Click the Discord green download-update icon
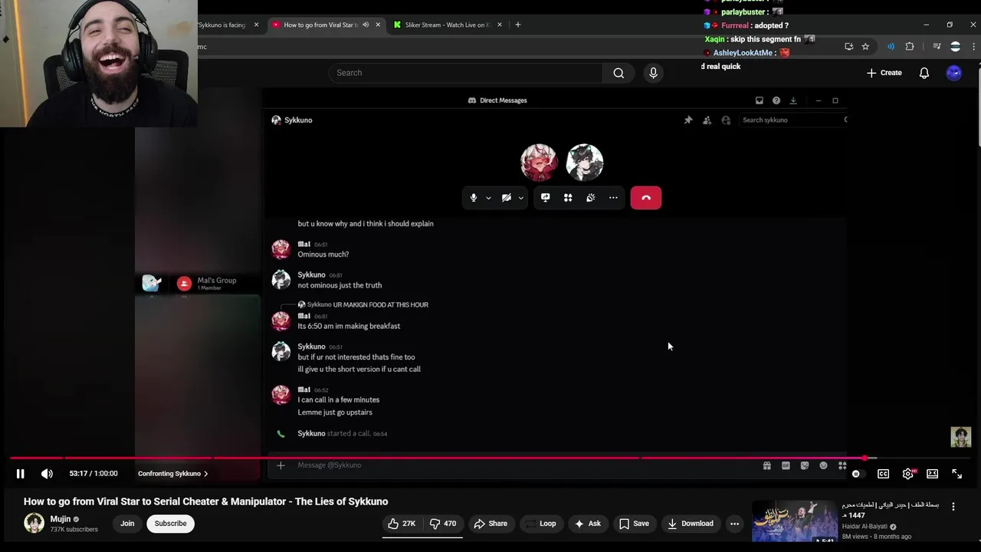 point(793,100)
